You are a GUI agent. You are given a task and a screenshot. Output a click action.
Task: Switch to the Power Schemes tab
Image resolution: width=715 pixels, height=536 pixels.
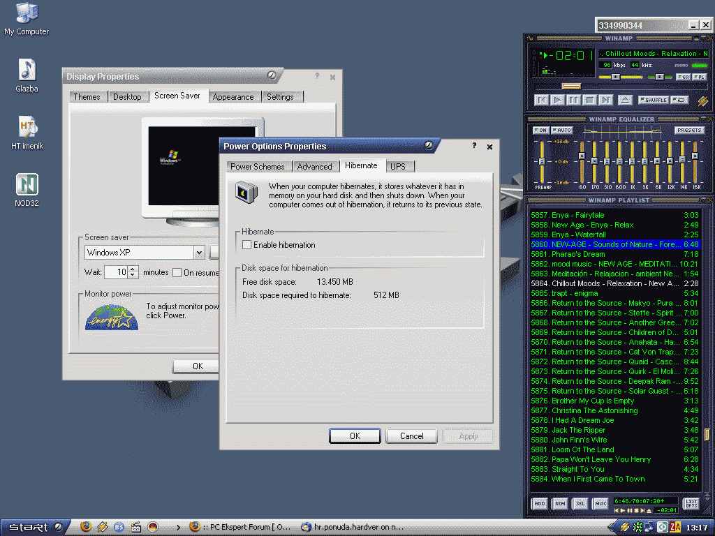[x=257, y=167]
